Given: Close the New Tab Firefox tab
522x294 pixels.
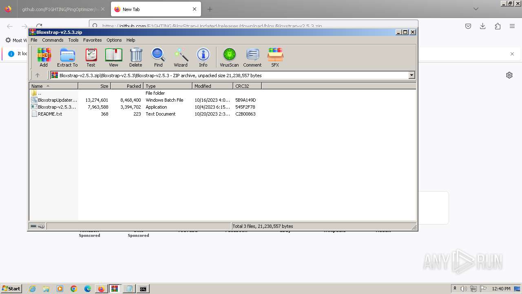Looking at the screenshot, I should coord(195,9).
